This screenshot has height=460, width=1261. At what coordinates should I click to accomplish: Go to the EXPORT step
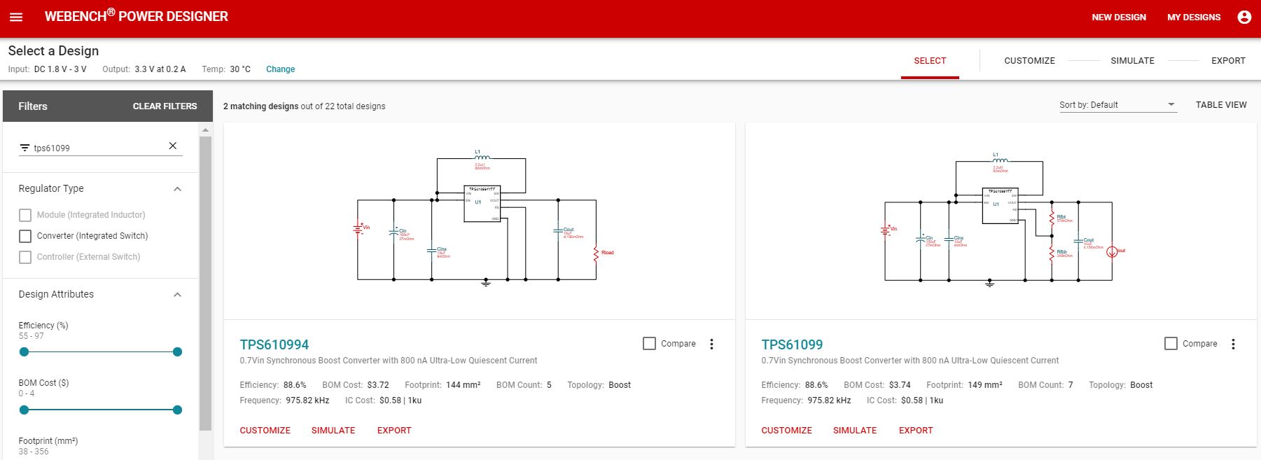pos(1228,61)
